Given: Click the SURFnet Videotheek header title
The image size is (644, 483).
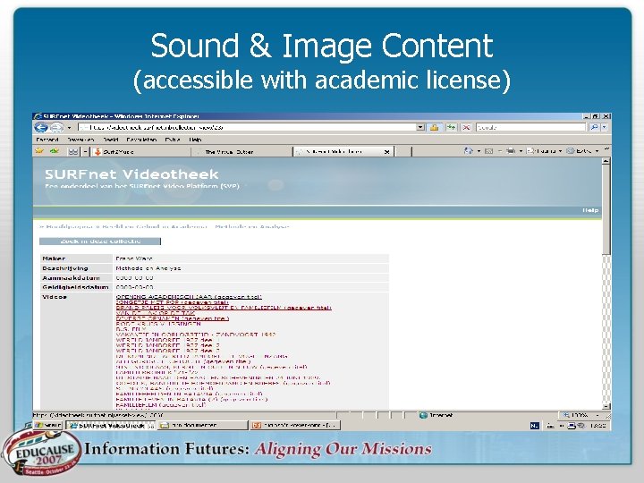Looking at the screenshot, I should (131, 174).
